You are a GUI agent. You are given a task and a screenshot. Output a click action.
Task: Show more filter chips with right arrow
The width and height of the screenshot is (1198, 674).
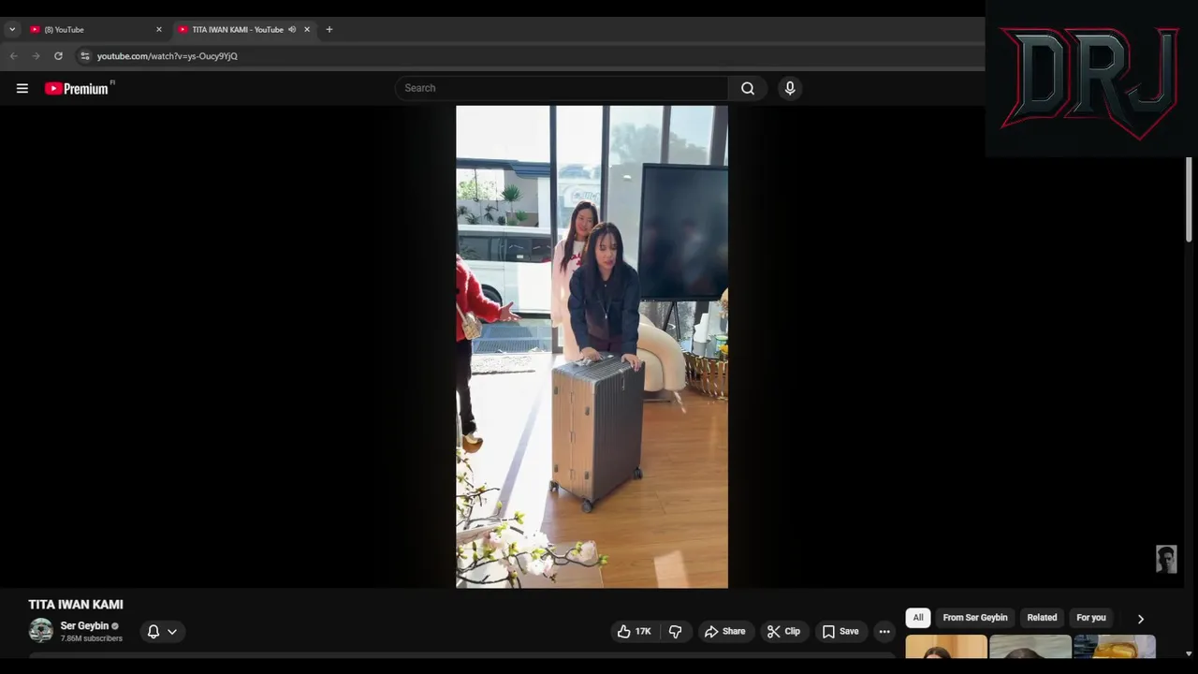[1140, 619]
